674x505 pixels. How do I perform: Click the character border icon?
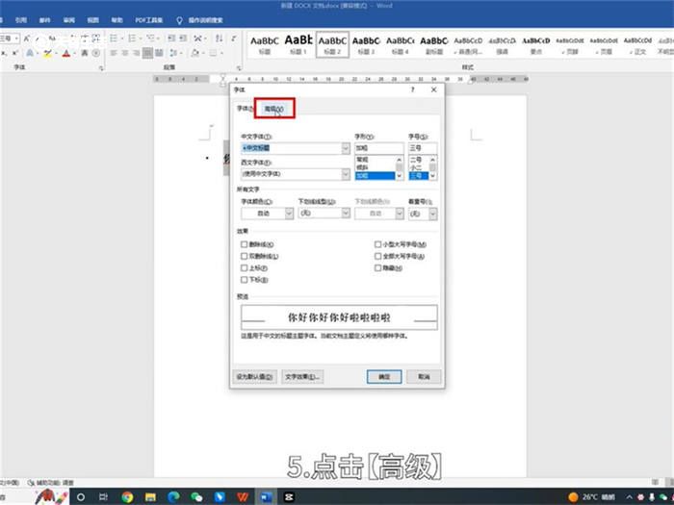tap(96, 38)
